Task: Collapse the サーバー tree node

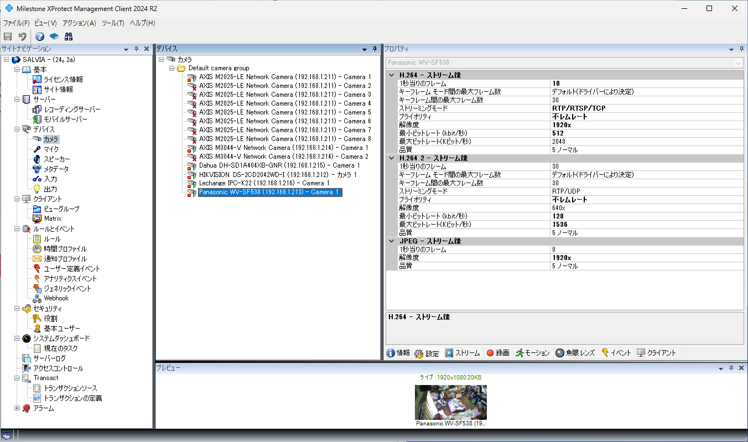Action: pyautogui.click(x=17, y=100)
